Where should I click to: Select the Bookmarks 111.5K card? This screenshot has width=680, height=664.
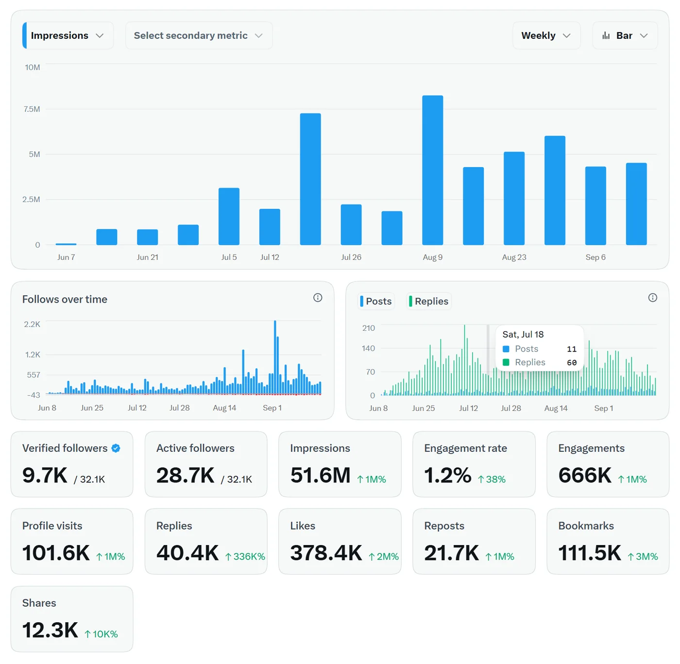point(608,542)
